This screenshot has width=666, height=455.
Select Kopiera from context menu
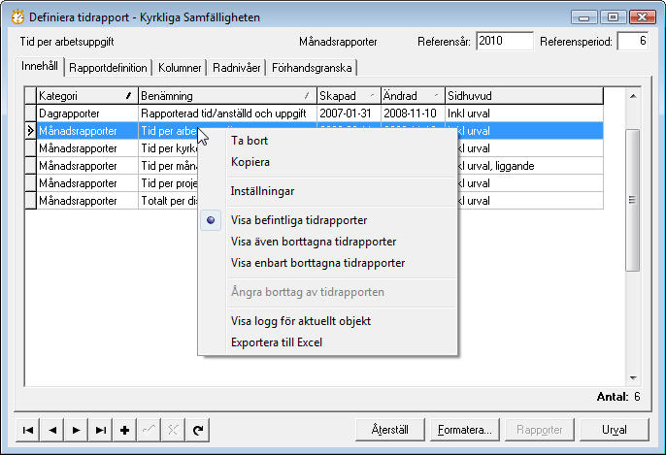[x=250, y=162]
